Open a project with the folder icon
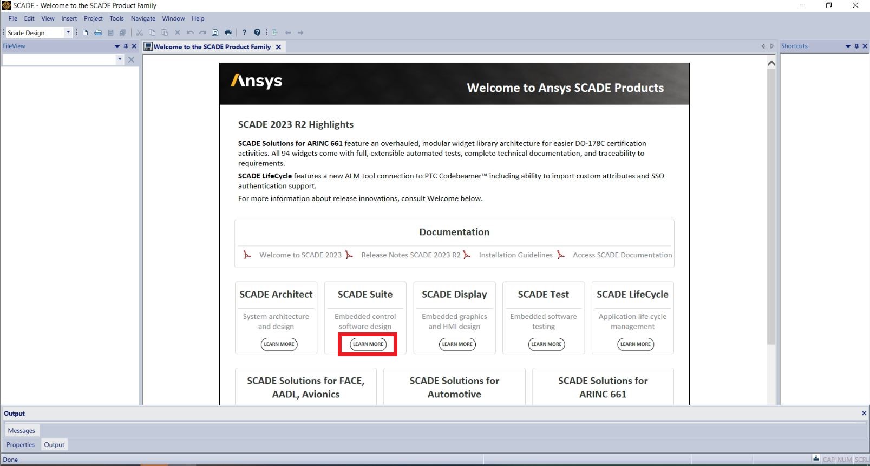This screenshot has width=870, height=466. tap(98, 32)
